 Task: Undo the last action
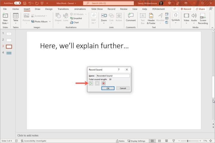click(x=30, y=3)
